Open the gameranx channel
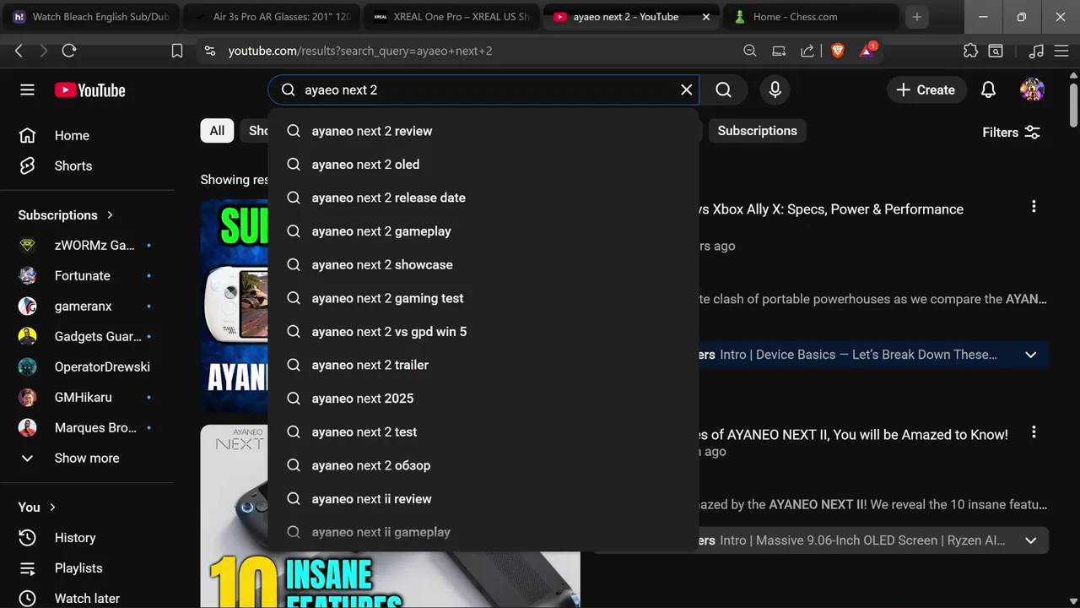The image size is (1080, 608). pyautogui.click(x=86, y=306)
